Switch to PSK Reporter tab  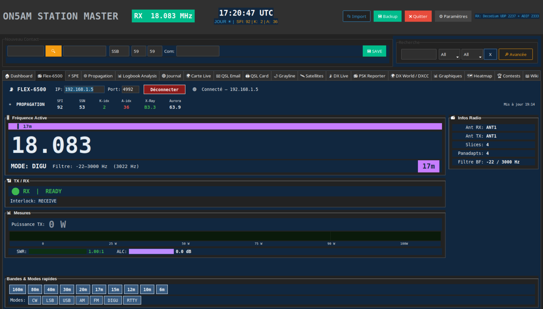pos(369,76)
